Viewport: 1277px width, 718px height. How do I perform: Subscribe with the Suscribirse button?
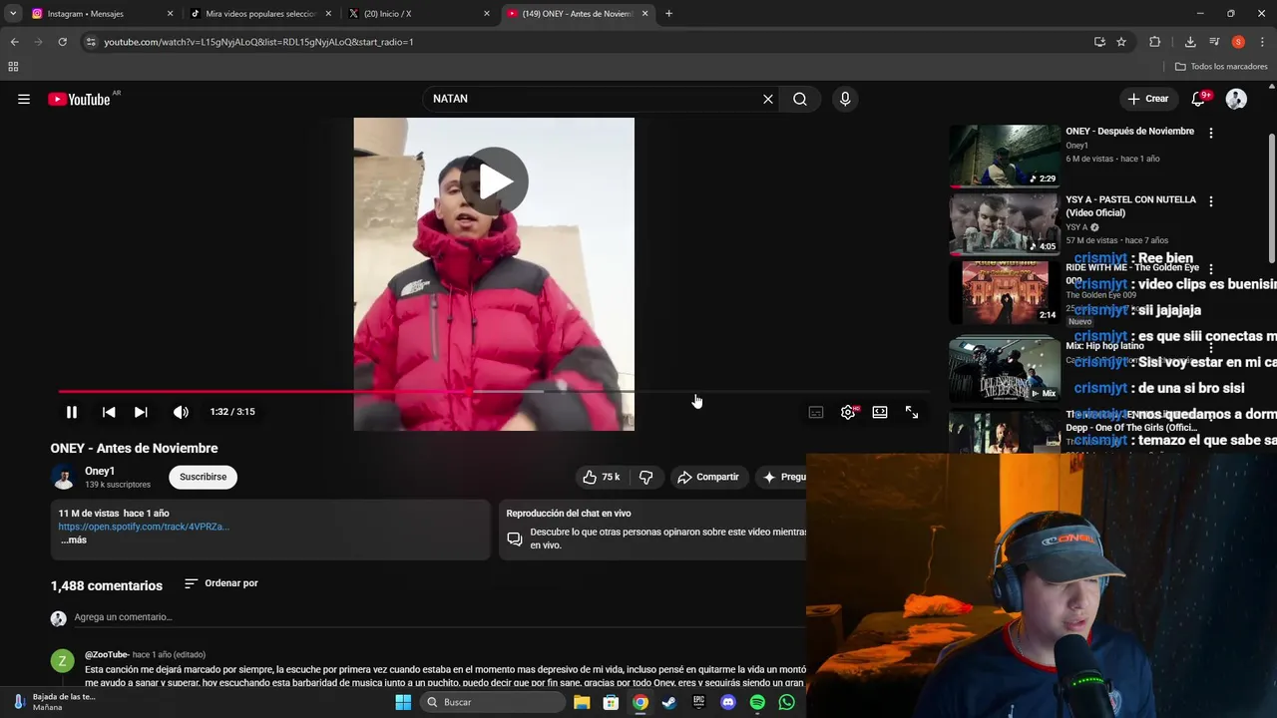[203, 477]
